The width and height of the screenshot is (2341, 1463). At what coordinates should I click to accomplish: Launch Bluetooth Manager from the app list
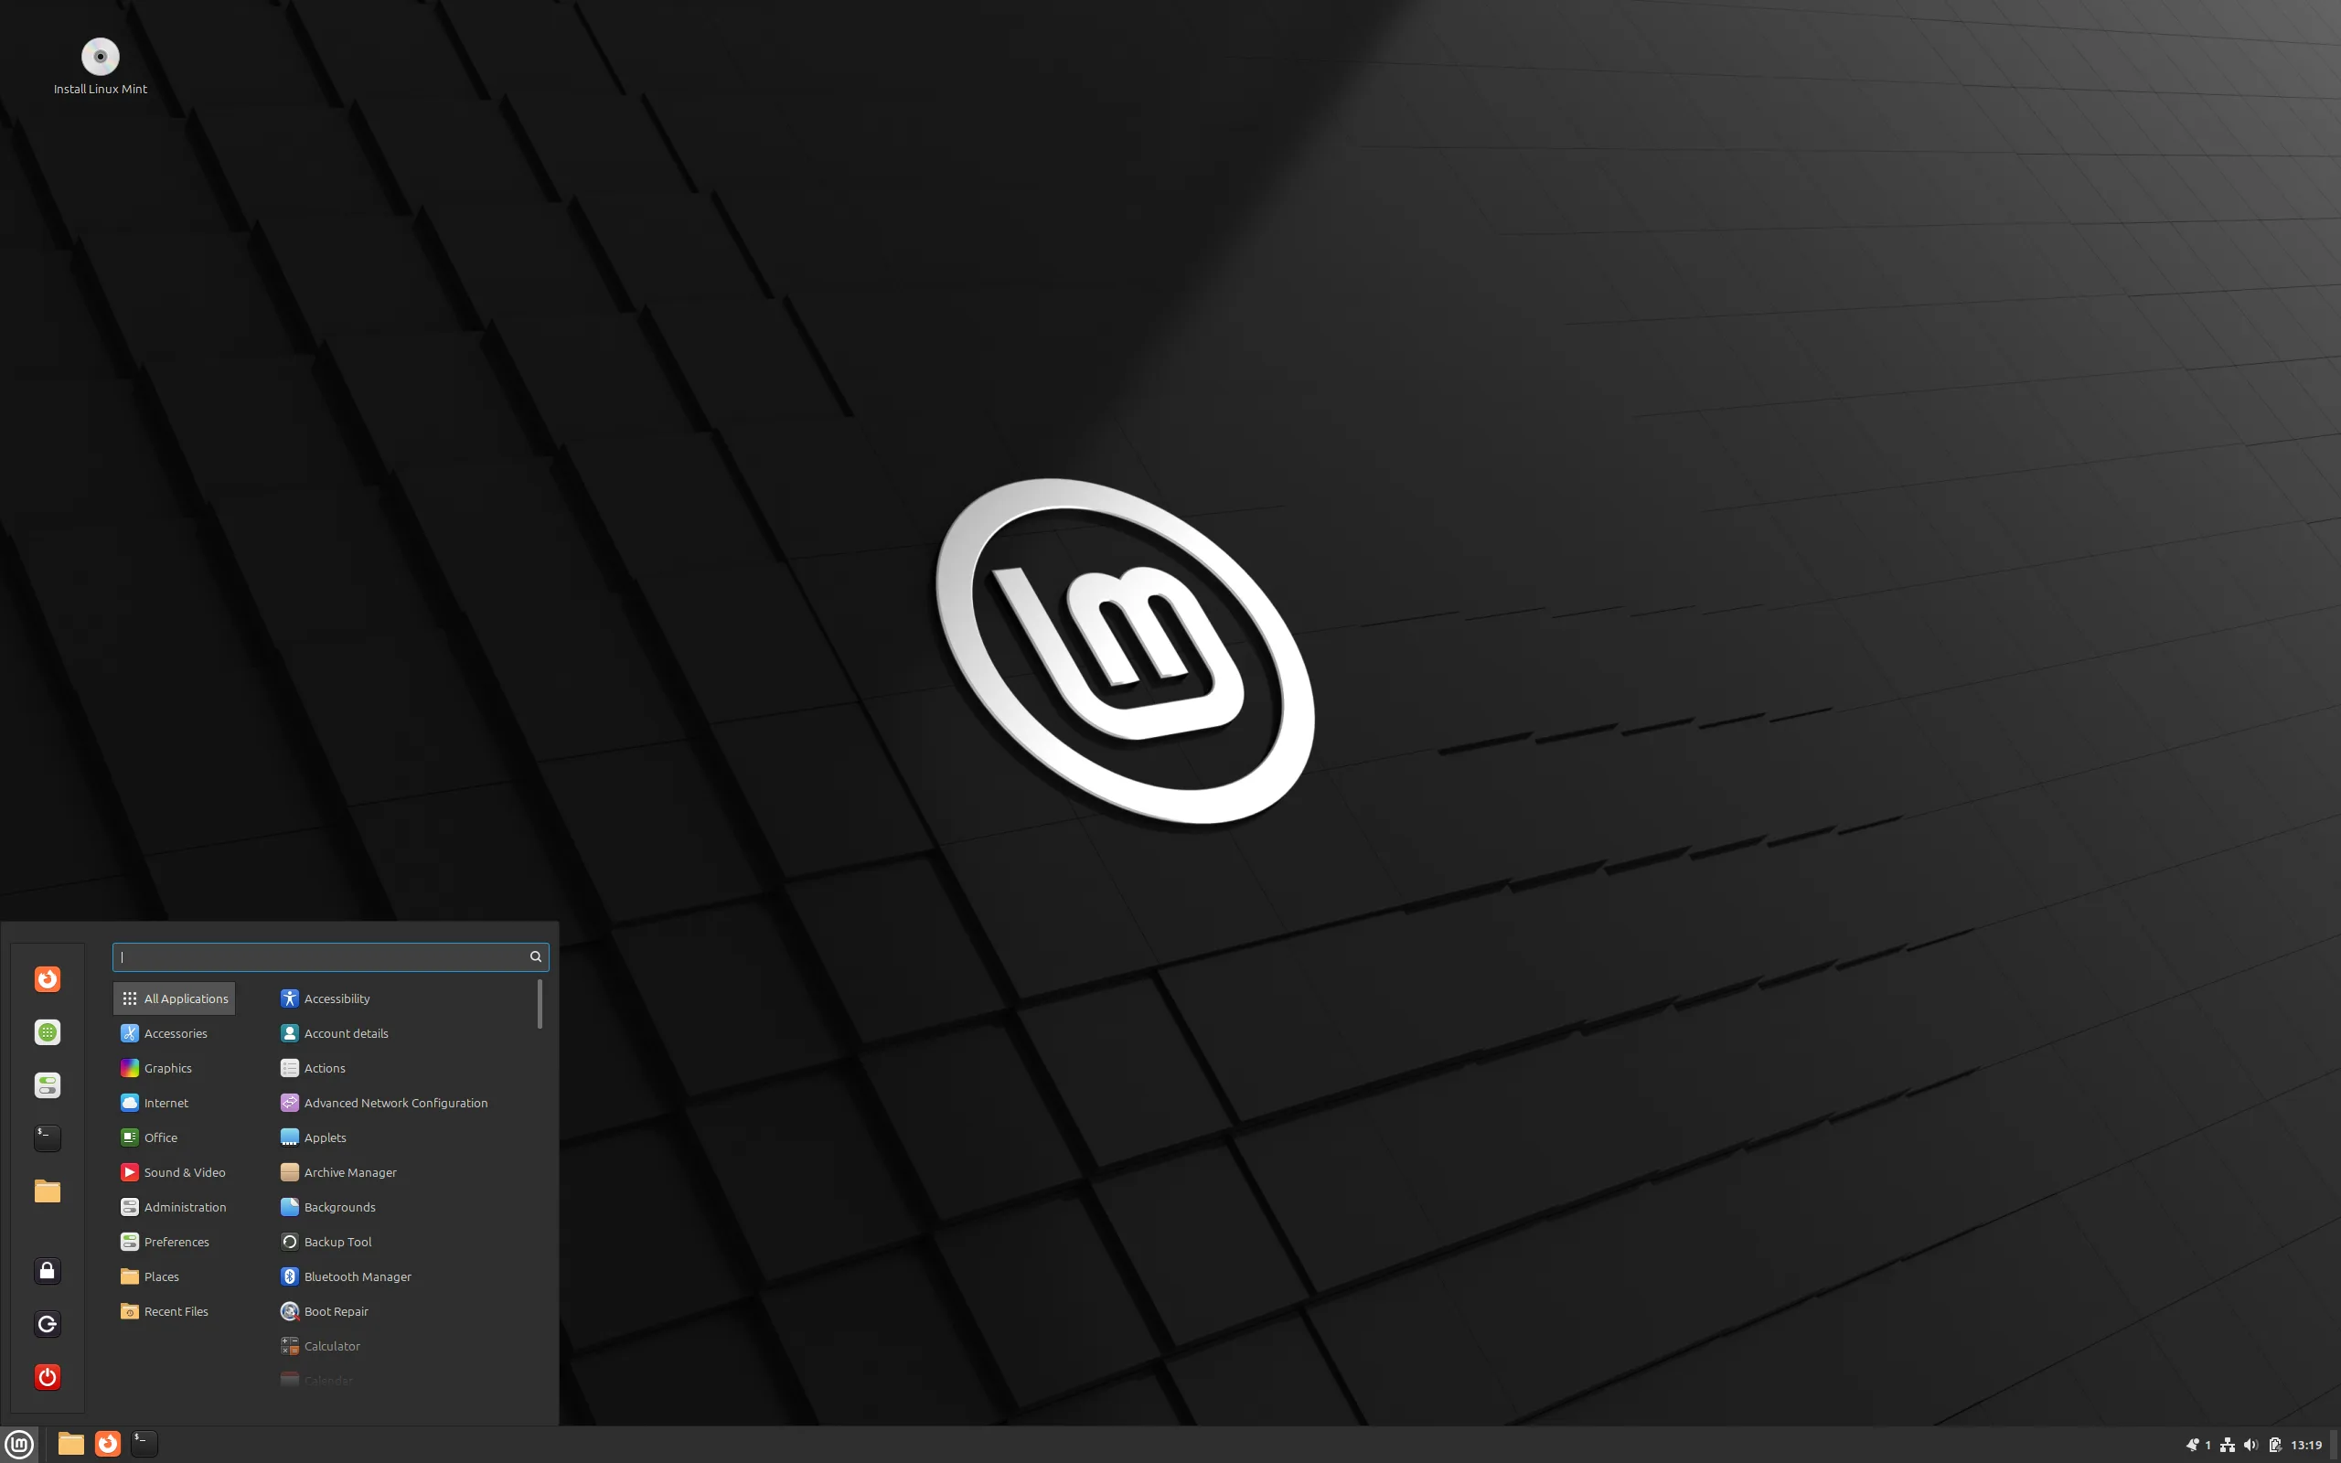(357, 1276)
